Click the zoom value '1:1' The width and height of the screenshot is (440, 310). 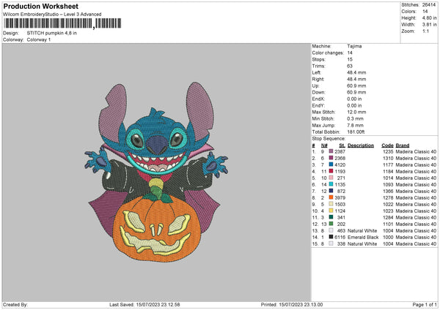[425, 31]
